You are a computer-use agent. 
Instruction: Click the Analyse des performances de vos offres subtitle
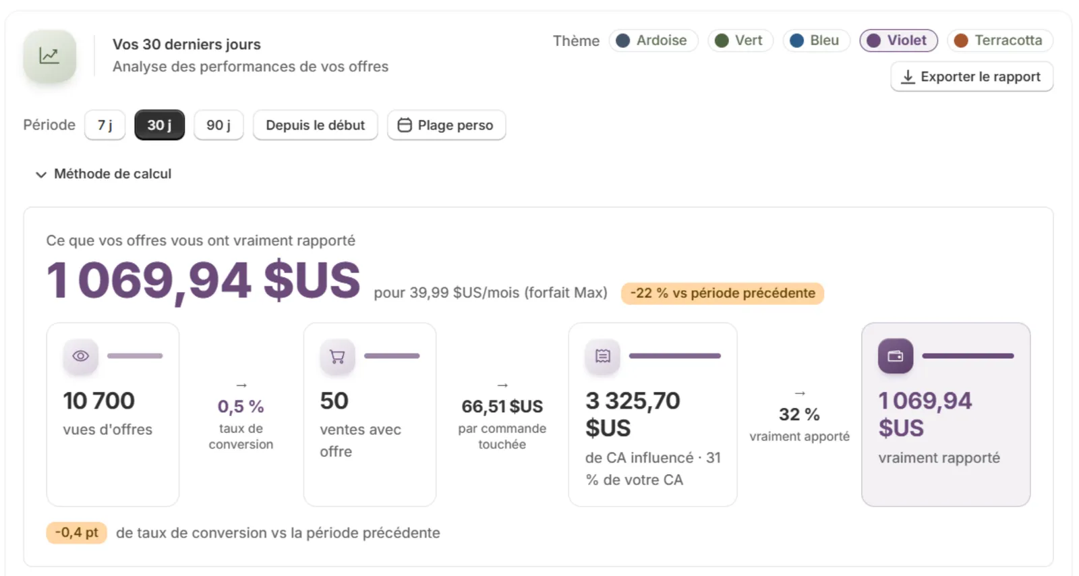[x=251, y=67]
